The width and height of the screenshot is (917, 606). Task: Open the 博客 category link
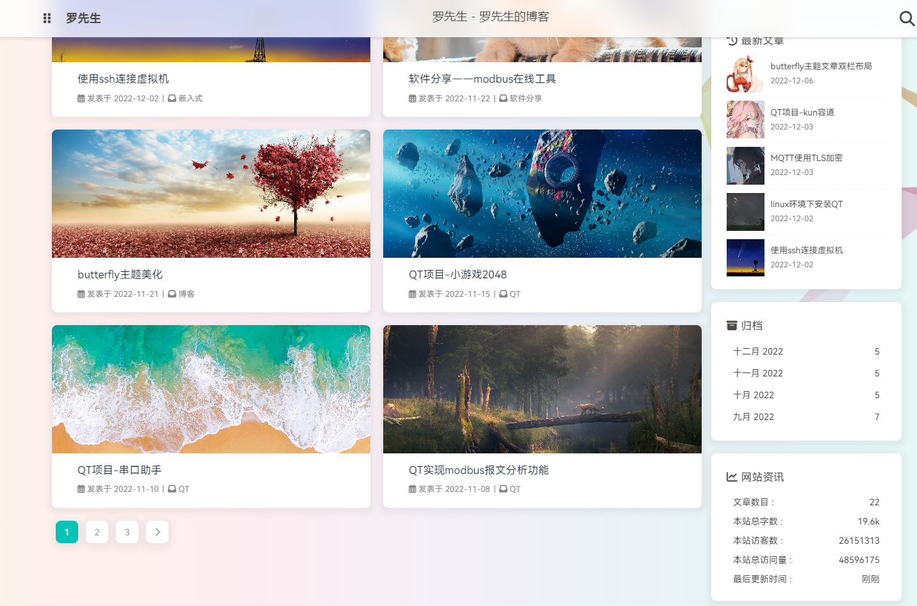coord(186,294)
